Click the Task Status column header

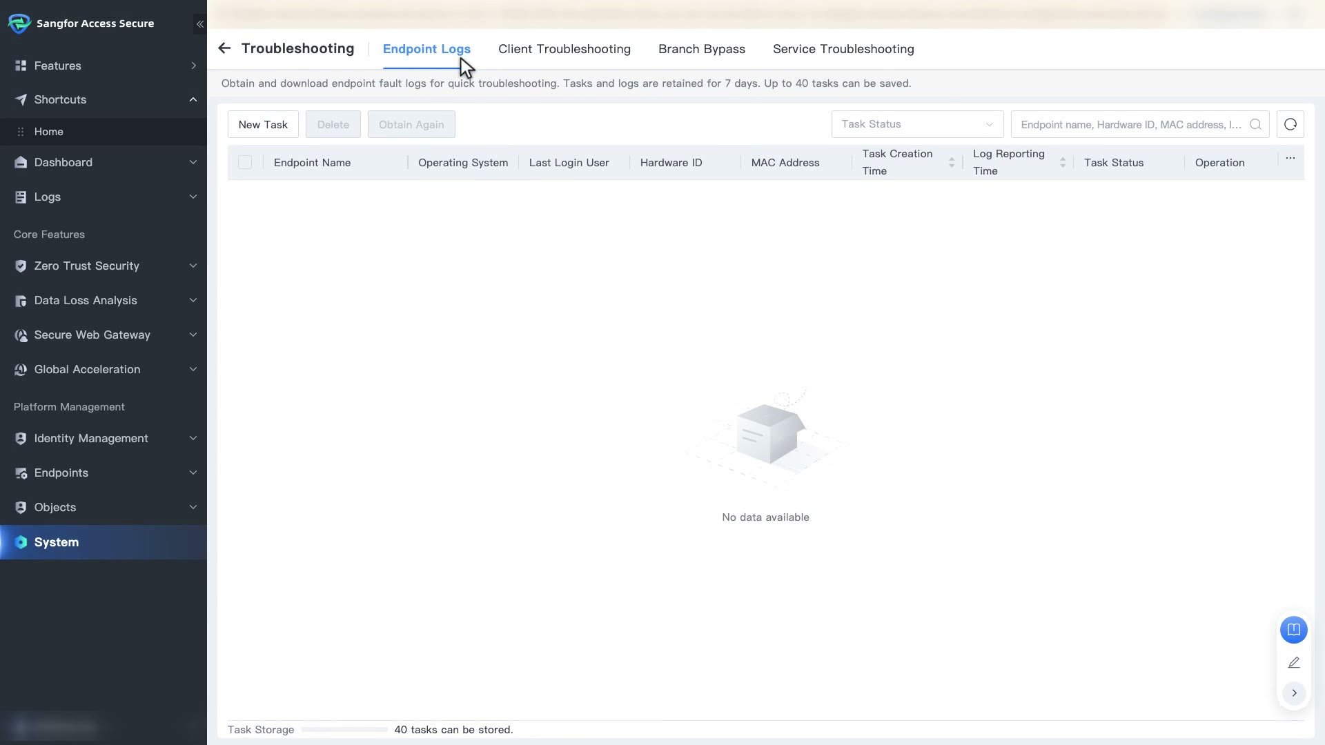coord(1113,163)
